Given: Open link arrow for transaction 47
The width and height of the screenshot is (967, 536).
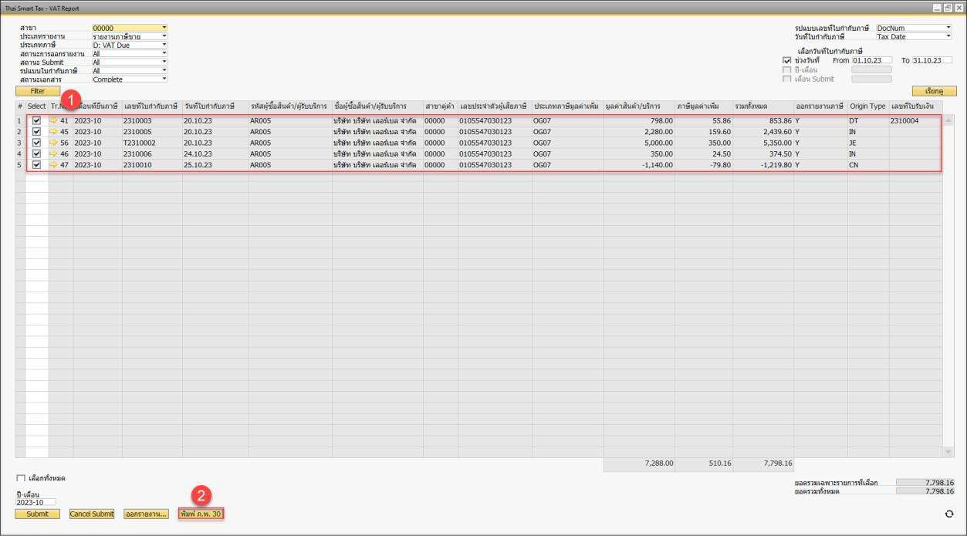Looking at the screenshot, I should [53, 164].
